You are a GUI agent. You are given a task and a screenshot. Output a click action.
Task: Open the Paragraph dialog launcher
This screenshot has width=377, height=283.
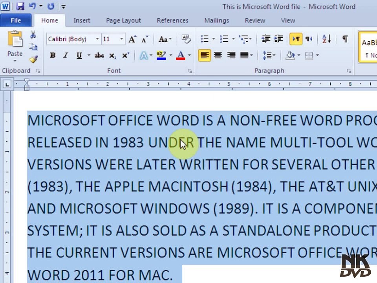[x=349, y=71]
